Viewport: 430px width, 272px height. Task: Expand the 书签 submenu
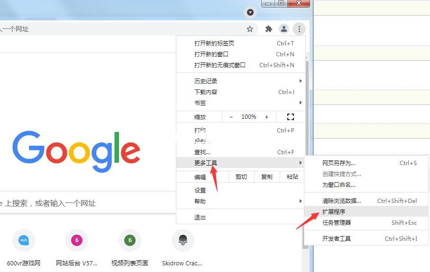coord(240,103)
